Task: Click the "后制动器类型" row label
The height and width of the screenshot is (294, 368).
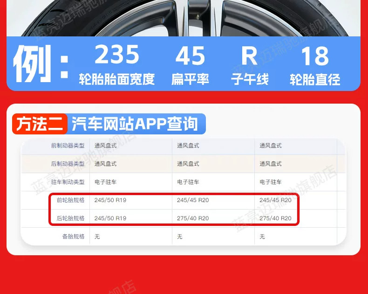Action: (68, 164)
